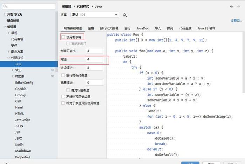Switch to the 空格 tab
245x164 pixels.
[91, 28]
